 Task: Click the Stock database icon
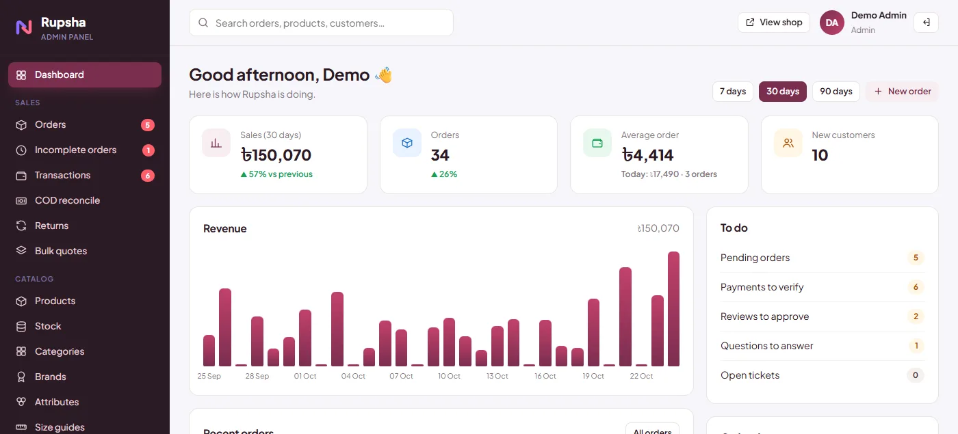(x=21, y=327)
